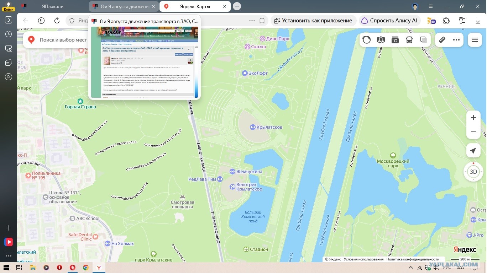487x275 pixels.
Task: Open address bar three-dots menu
Action: (x=252, y=21)
